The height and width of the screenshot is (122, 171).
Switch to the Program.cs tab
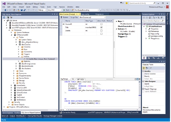99,14
